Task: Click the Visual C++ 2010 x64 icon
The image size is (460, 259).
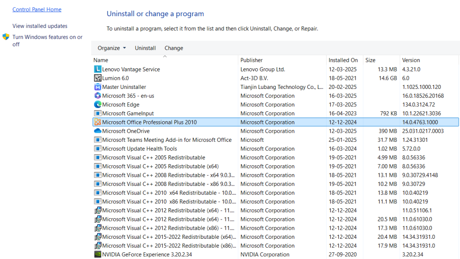Action: pos(97,193)
